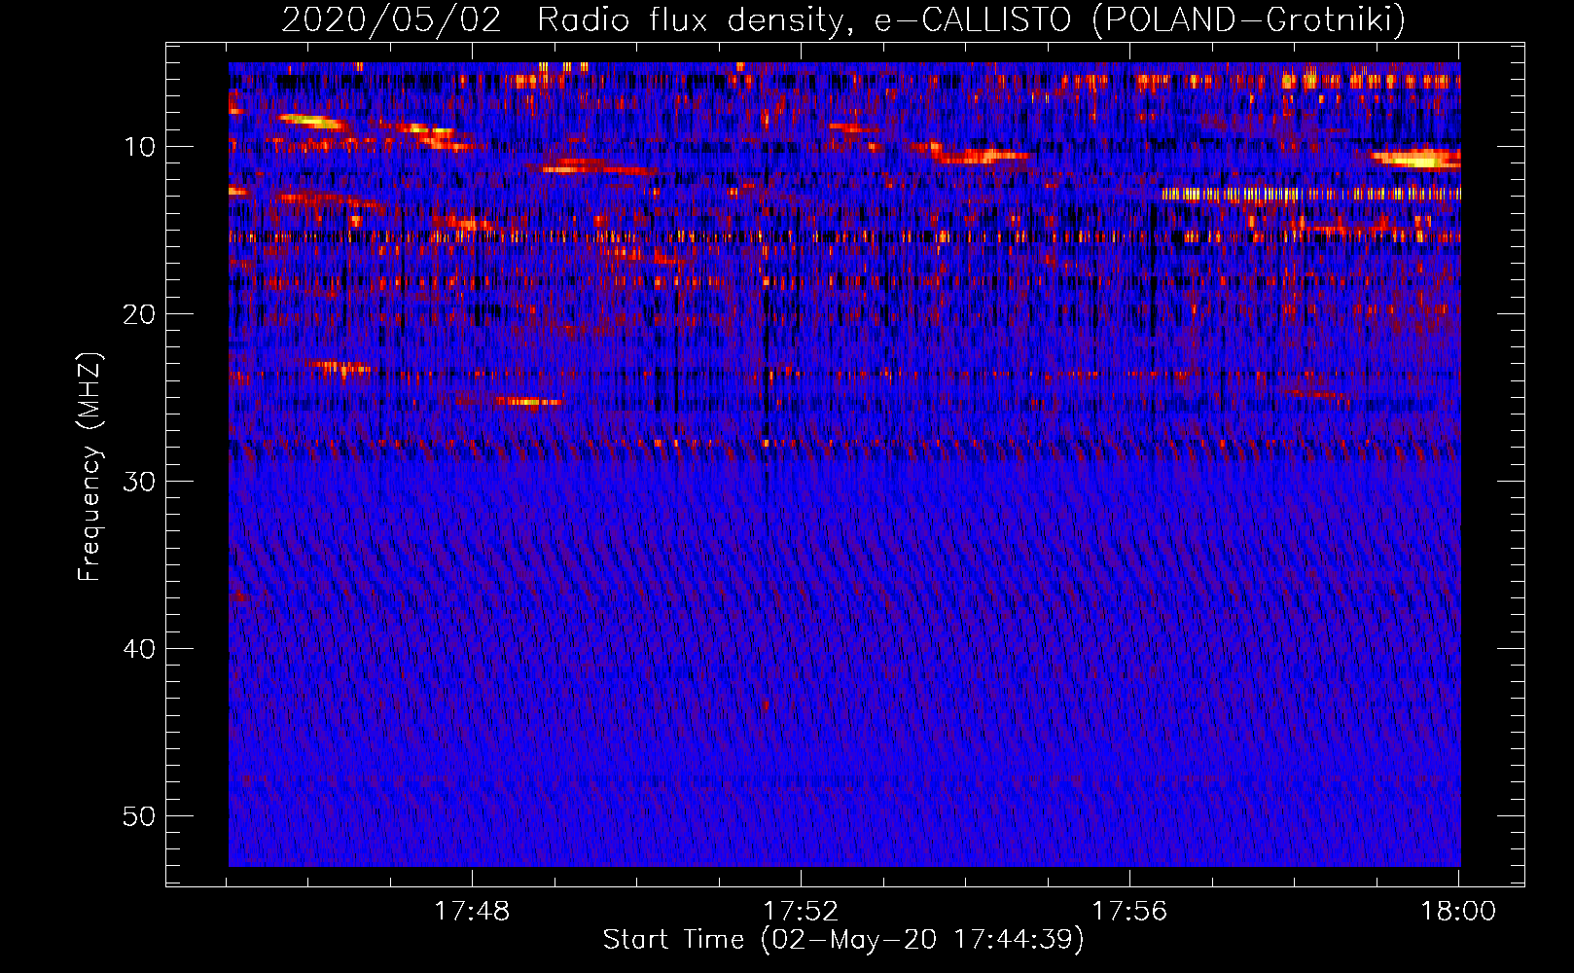1574x973 pixels.
Task: Click the frequency tick label '30'
Action: pos(140,482)
